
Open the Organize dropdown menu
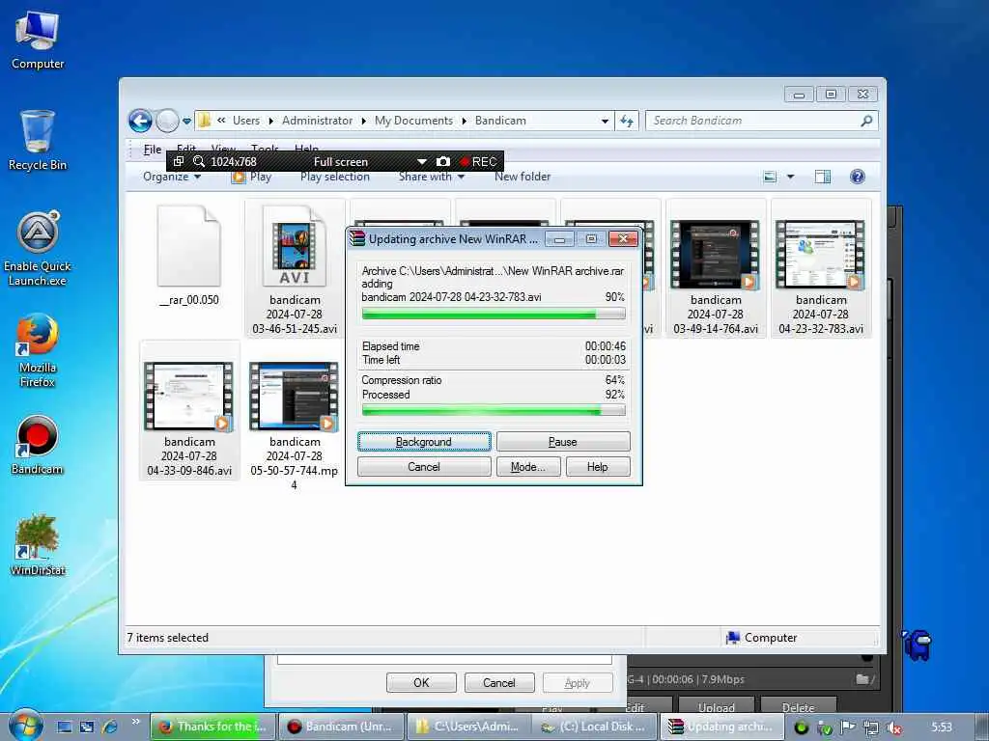[x=172, y=178]
